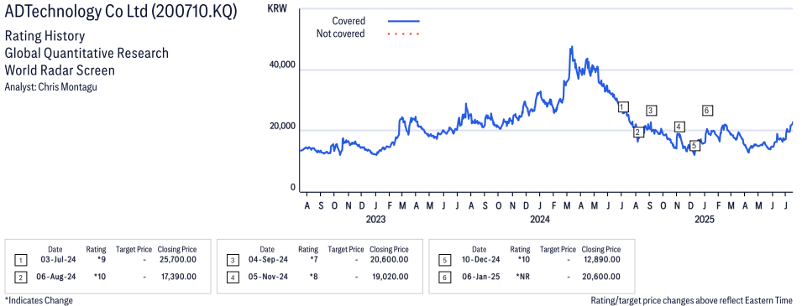Click the 12,890.00 closing price
Screen dimensions: 802x306
(x=601, y=260)
